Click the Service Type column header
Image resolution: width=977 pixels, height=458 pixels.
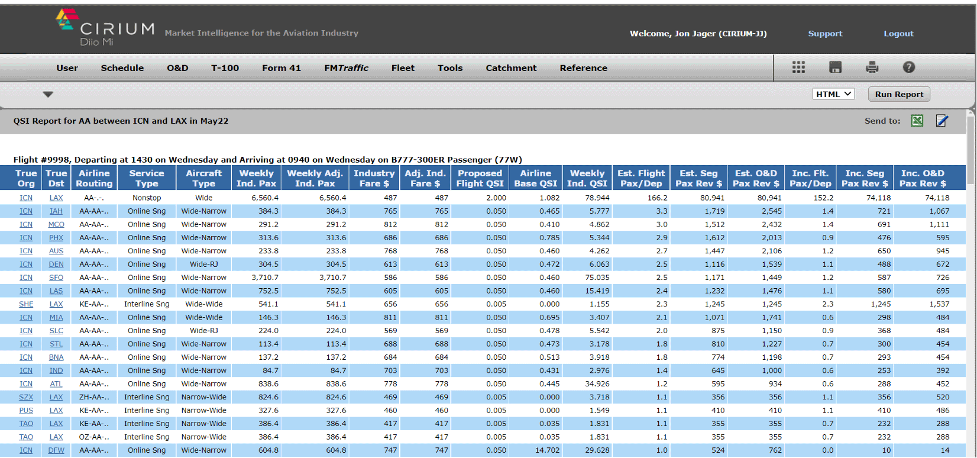pos(147,178)
